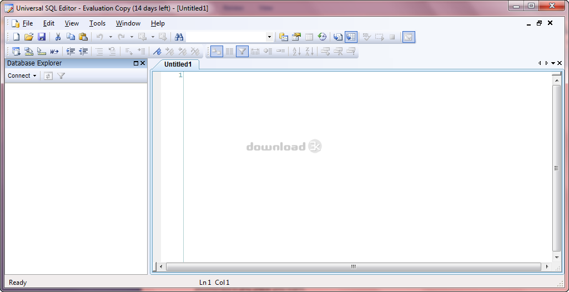Click the delete record icon with X
Screen dimensions: 569x292
pos(338,52)
